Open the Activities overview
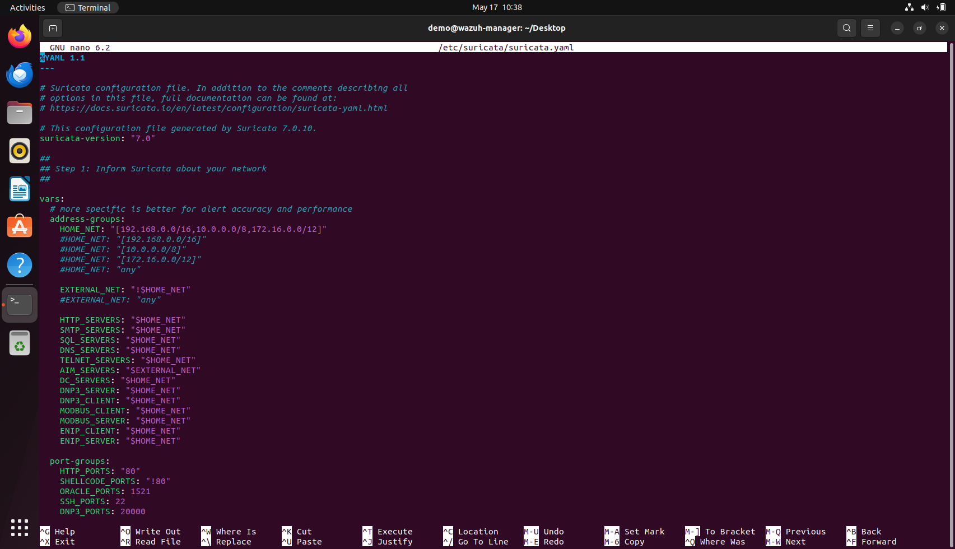The height and width of the screenshot is (549, 955). tap(27, 7)
